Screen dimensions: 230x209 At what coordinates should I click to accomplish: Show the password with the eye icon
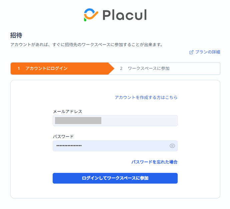172,146
